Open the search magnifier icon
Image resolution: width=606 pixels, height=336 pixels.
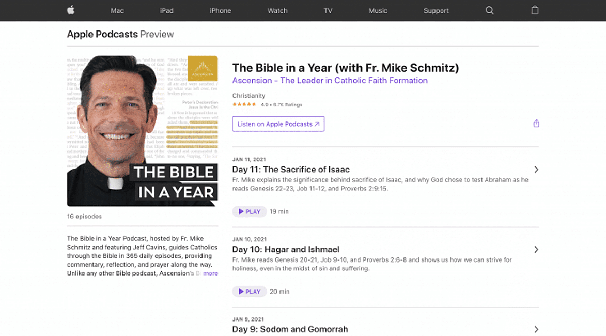coord(489,10)
